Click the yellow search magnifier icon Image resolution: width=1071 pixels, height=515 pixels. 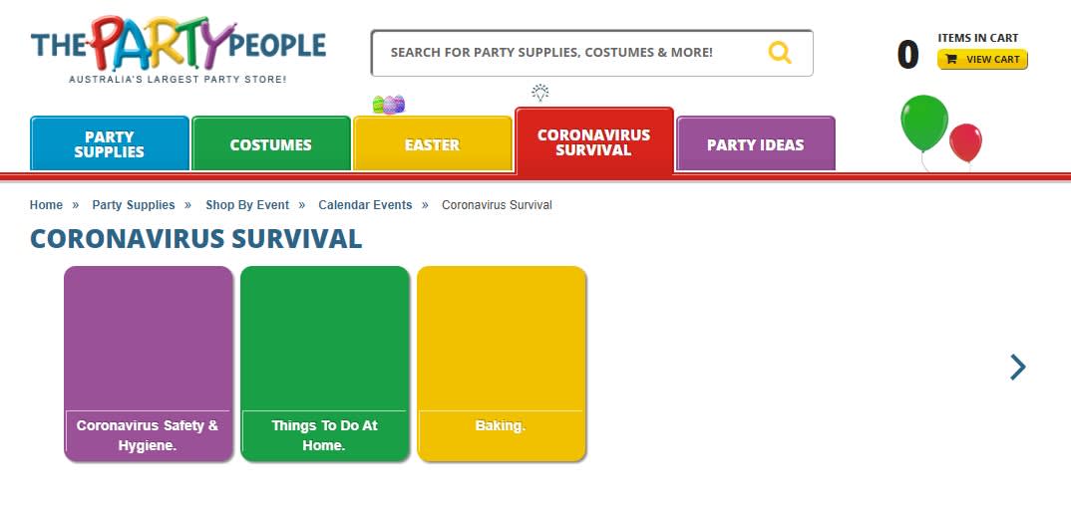pyautogui.click(x=780, y=53)
